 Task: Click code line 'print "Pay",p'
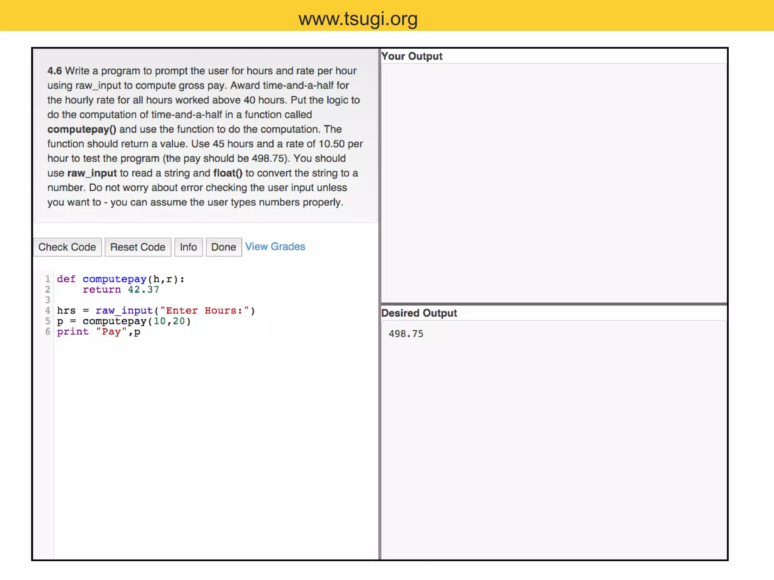(x=99, y=332)
